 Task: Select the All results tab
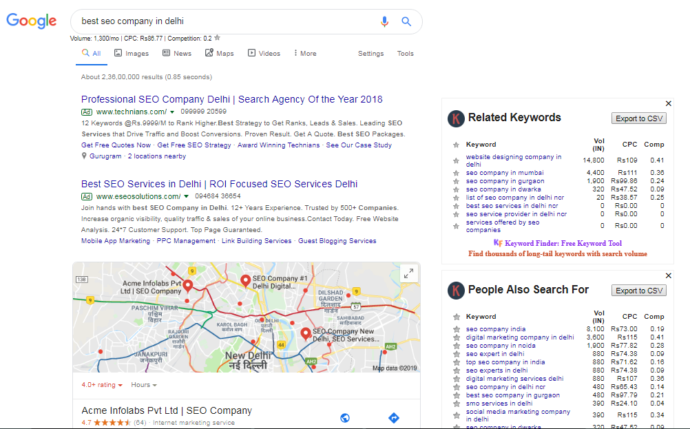(x=92, y=53)
